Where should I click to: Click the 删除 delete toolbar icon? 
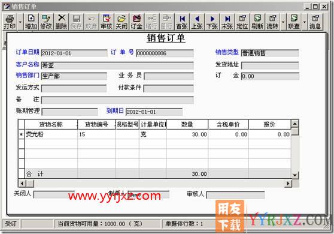(61, 22)
